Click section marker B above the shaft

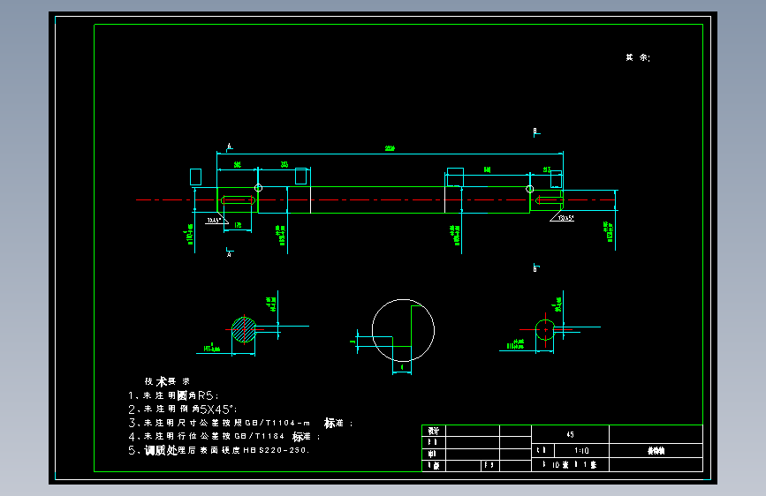536,132
